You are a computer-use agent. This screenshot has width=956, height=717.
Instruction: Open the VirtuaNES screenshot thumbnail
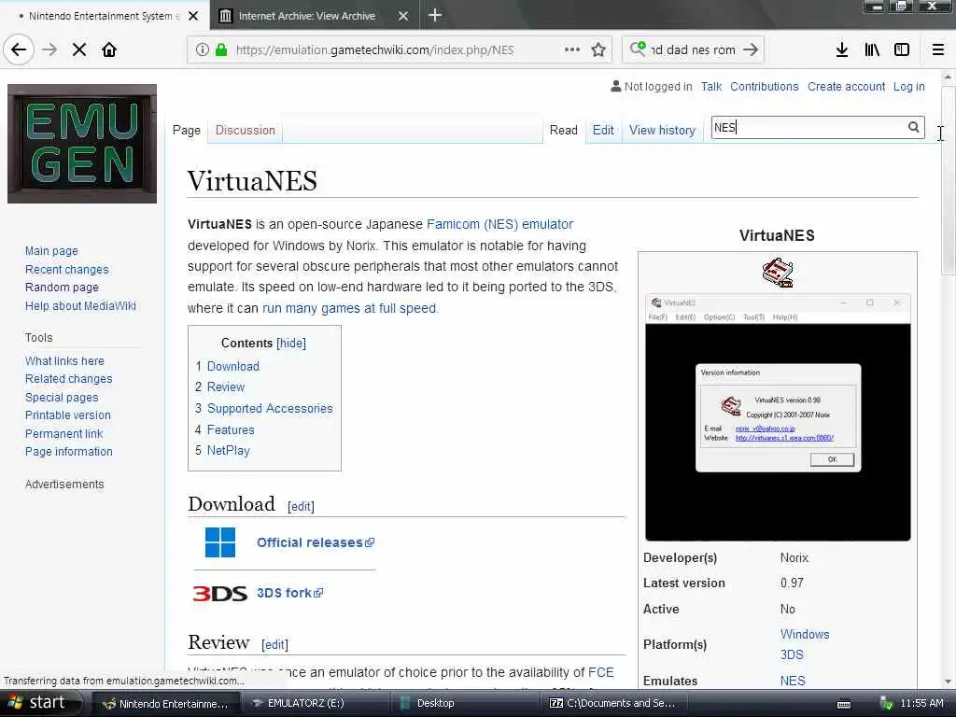tap(778, 417)
